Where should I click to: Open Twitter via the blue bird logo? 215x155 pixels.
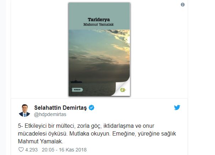click(x=177, y=108)
